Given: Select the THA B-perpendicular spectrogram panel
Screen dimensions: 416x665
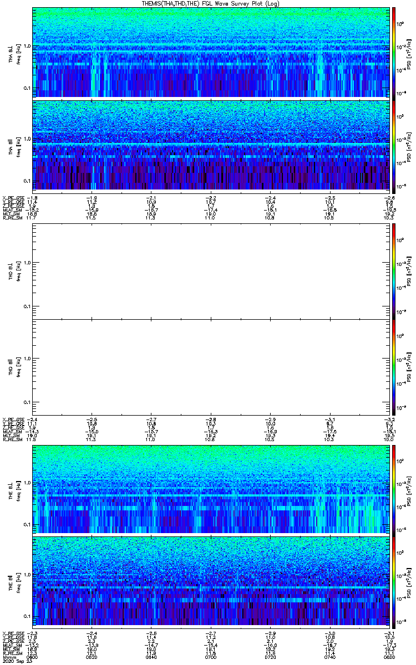Looking at the screenshot, I should click(211, 52).
